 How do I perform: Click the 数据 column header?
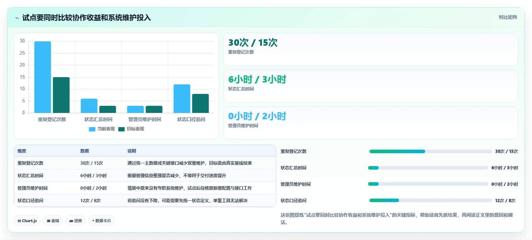pos(85,151)
